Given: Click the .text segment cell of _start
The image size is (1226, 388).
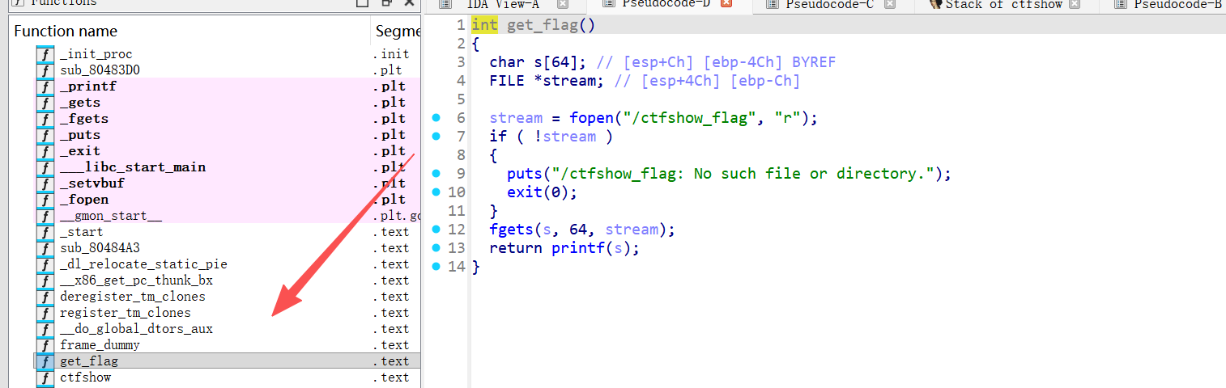Looking at the screenshot, I should 391,232.
